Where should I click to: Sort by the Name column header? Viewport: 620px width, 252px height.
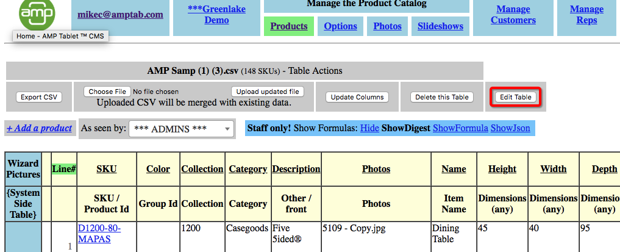(454, 169)
